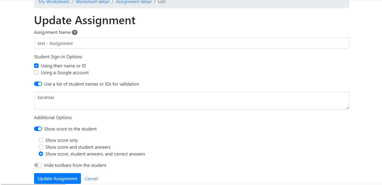
Task: Click the horizontal scrollbar at the bottom
Action: 33,184
